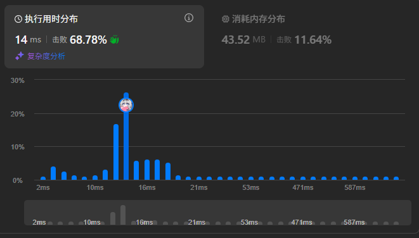This screenshot has height=238, width=419.
Task: Click the chart bar above 2ms label
Action: [x=43, y=178]
